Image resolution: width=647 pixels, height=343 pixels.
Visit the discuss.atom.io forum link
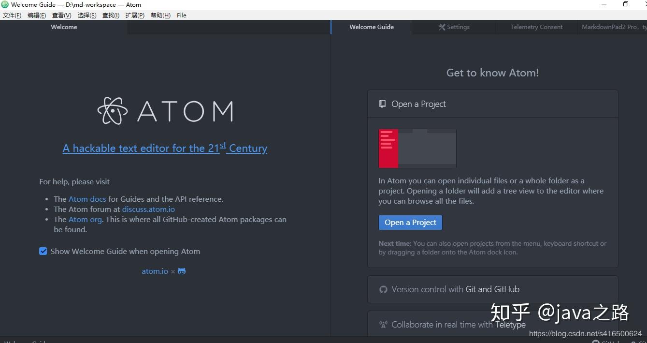pyautogui.click(x=148, y=209)
